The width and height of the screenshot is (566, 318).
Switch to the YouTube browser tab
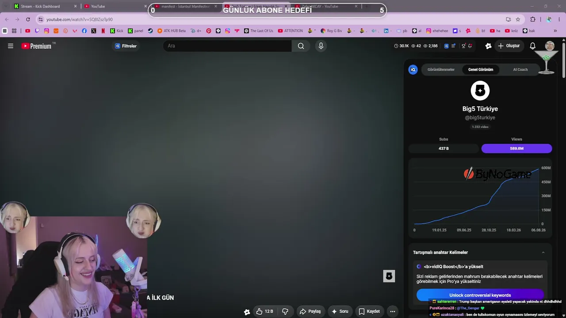pyautogui.click(x=114, y=6)
